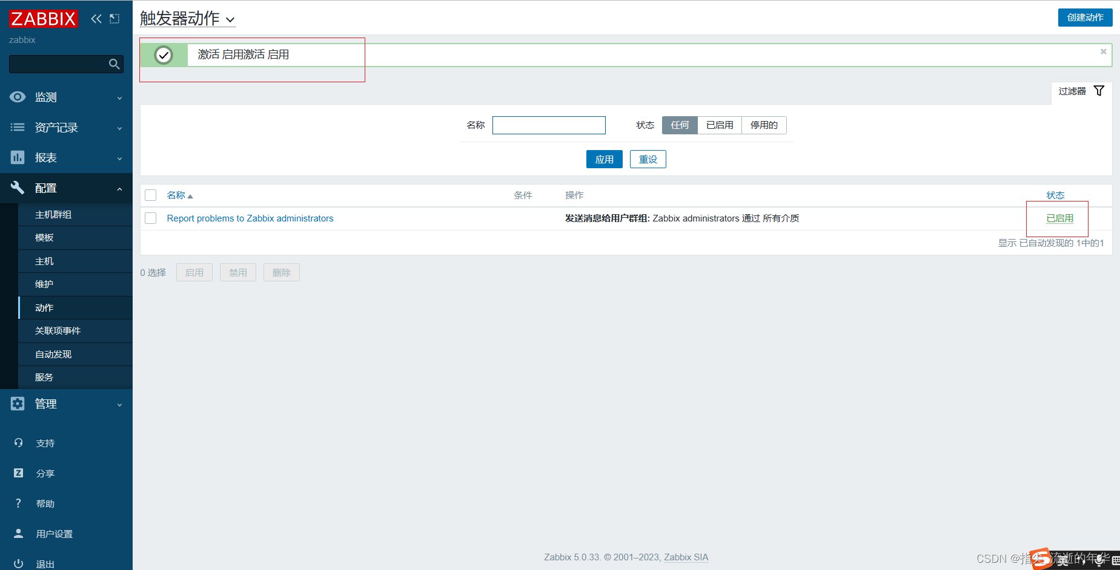1120x570 pixels.
Task: Click the sort arrow next to 名称
Action: (x=190, y=196)
